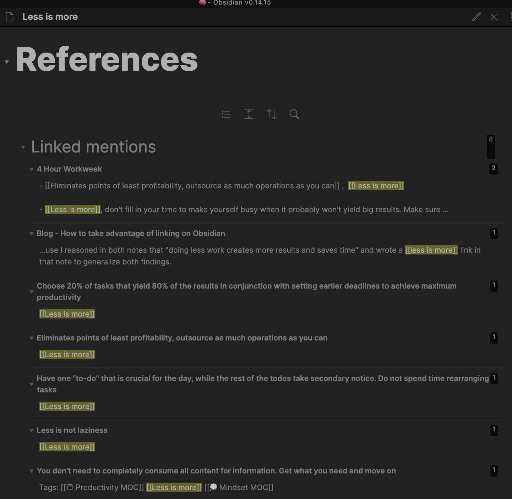Click the Linked mentions count badge 8
512x499 pixels.
[x=491, y=147]
